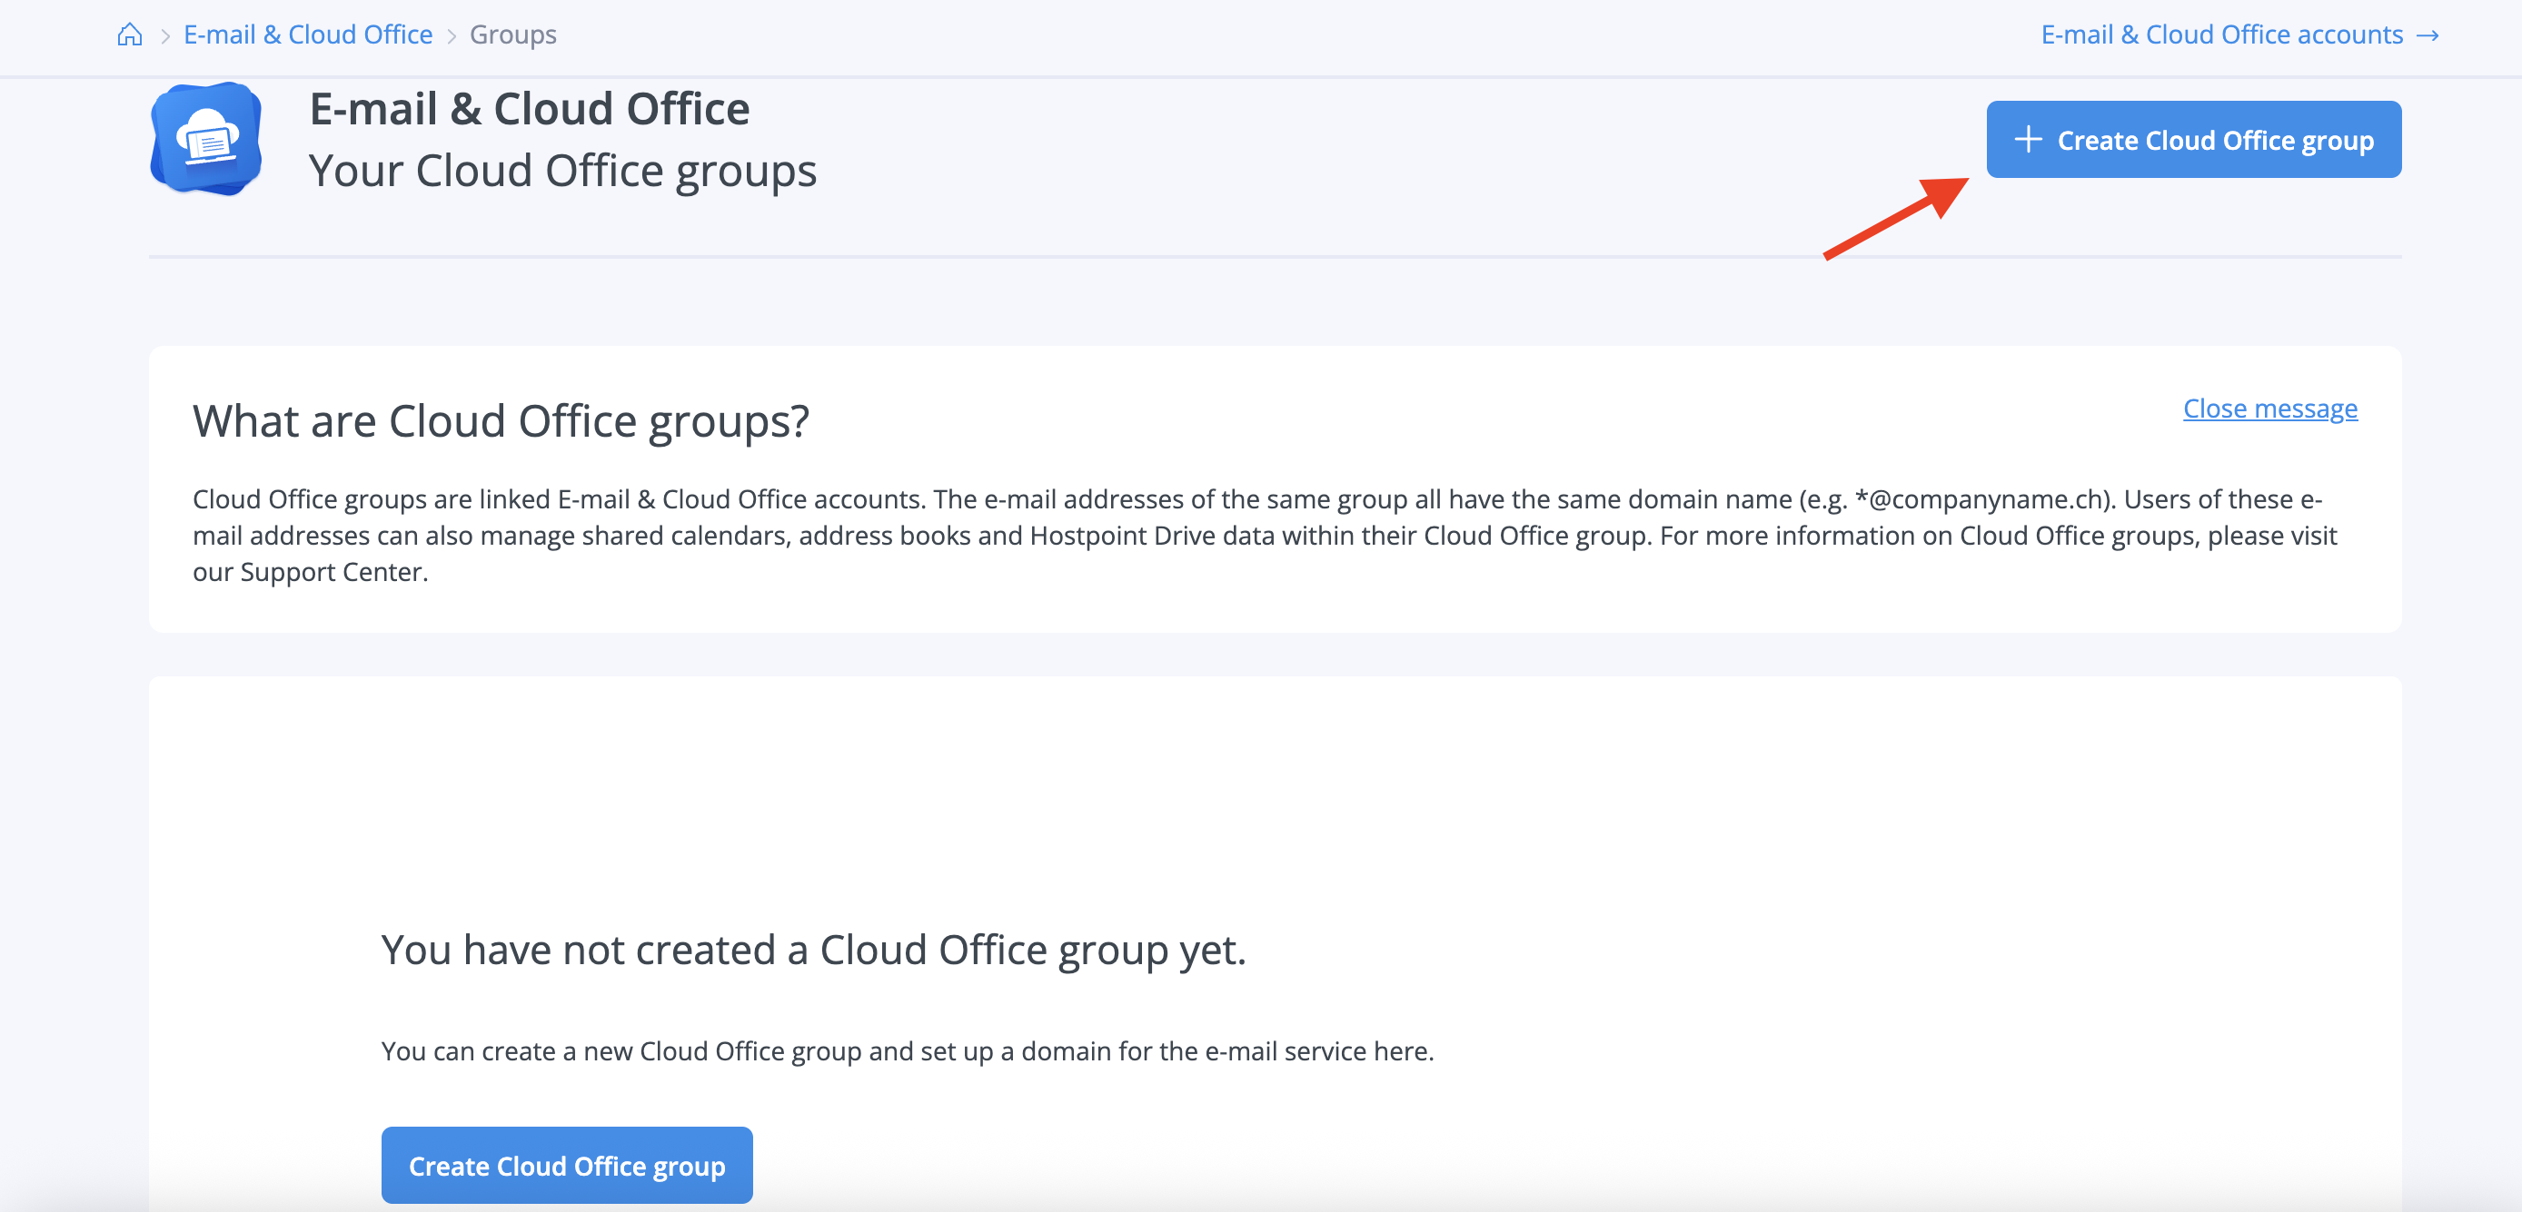
Task: Click the You have not created heading
Action: tap(812, 950)
